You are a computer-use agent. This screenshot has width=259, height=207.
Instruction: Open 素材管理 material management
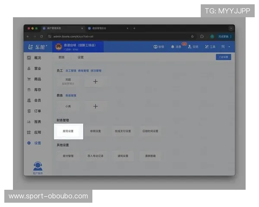pos(68,156)
